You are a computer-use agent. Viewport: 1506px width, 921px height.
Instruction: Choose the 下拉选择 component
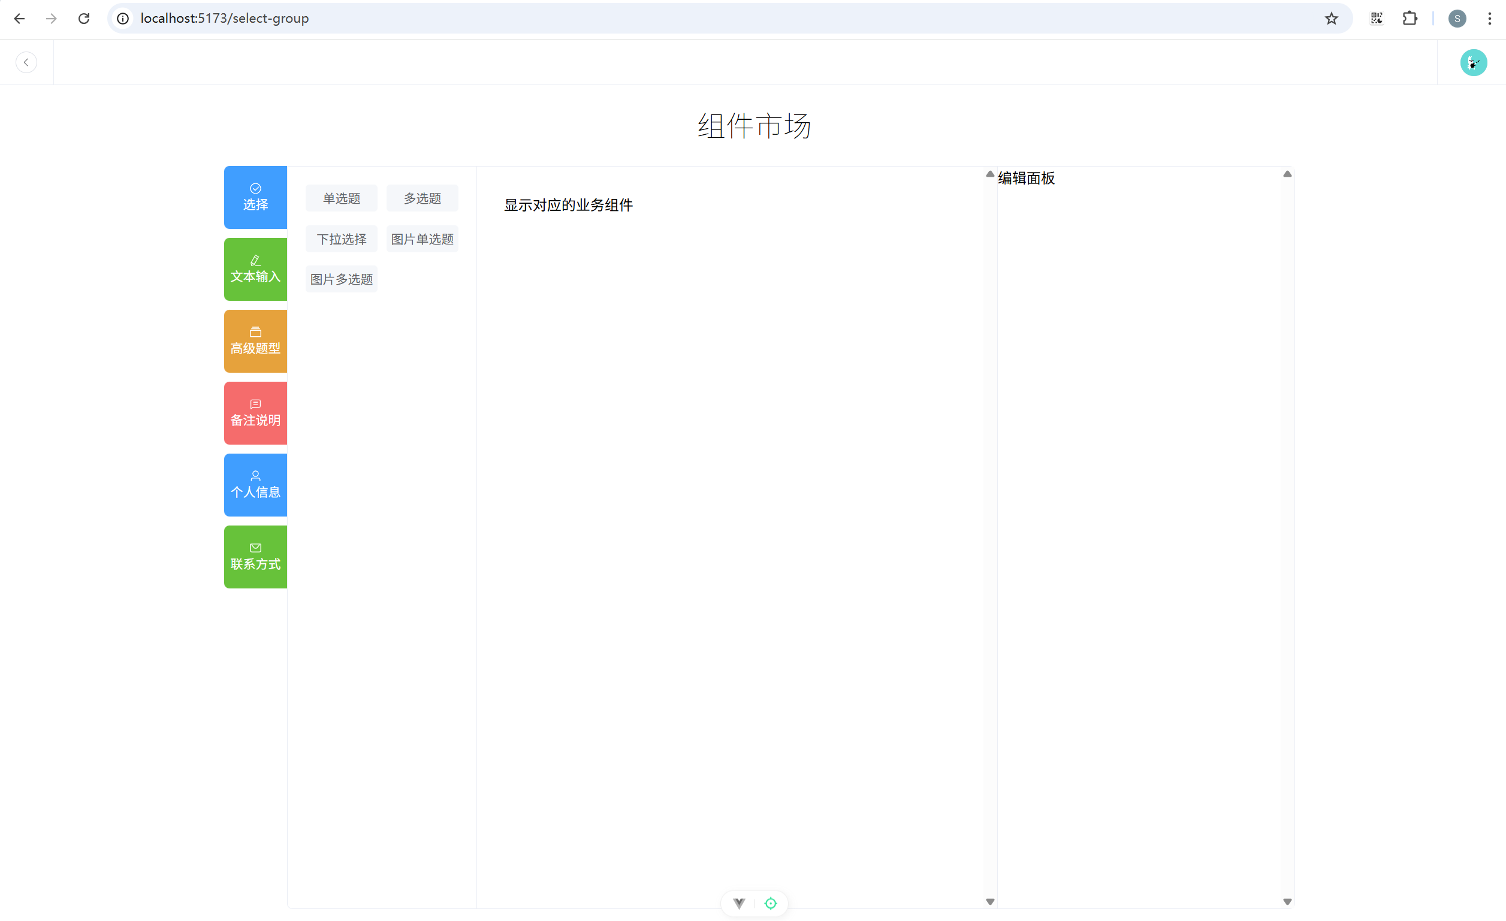(341, 239)
